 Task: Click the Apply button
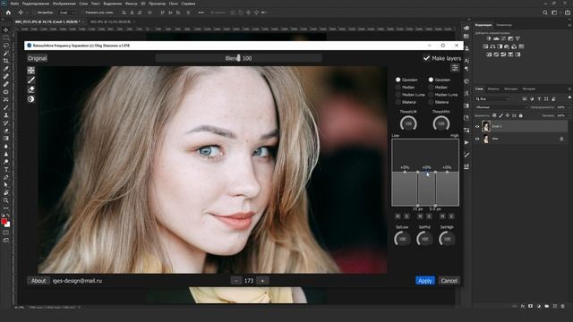[425, 280]
